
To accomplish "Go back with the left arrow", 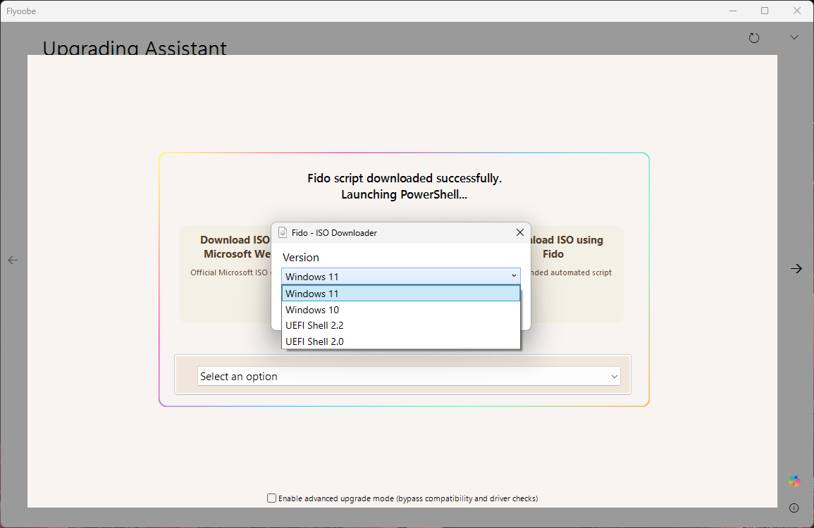I will pyautogui.click(x=13, y=260).
